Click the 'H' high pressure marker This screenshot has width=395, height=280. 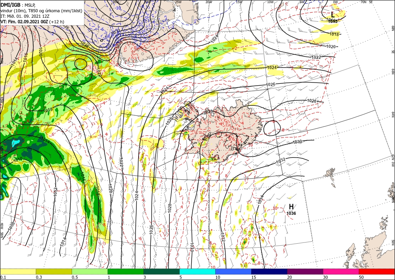pyautogui.click(x=291, y=207)
